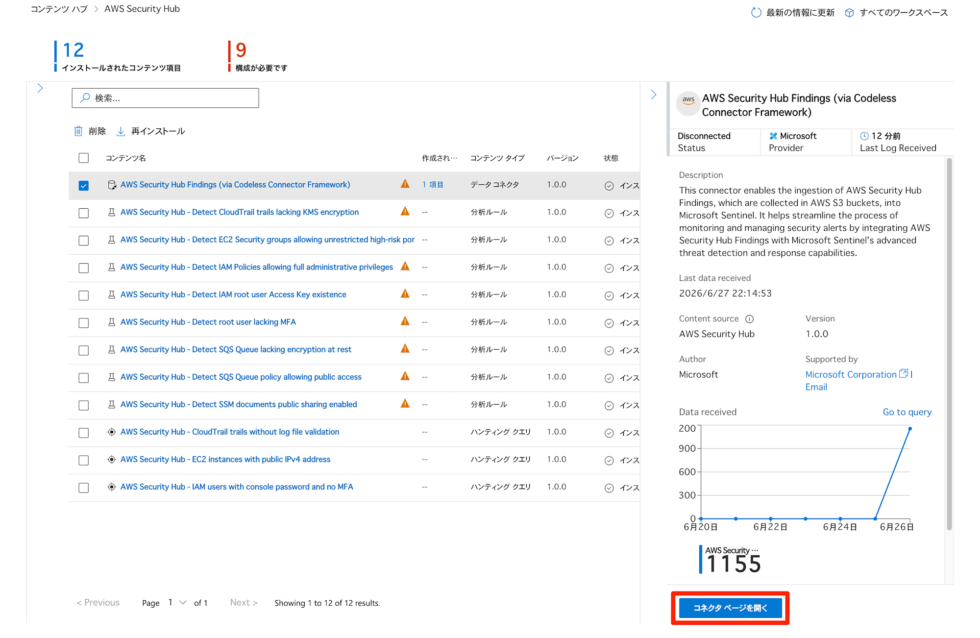Sort by 状態 column header
The height and width of the screenshot is (638, 980).
click(611, 158)
